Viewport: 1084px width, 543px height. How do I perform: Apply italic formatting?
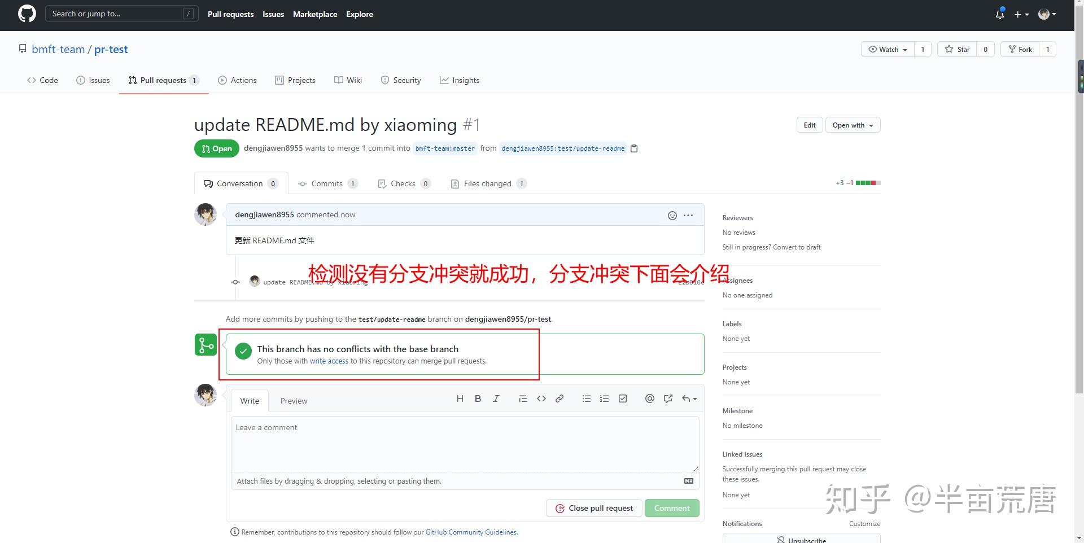tap(496, 399)
